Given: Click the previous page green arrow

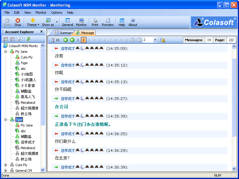Looking at the screenshot, I should [72, 40].
